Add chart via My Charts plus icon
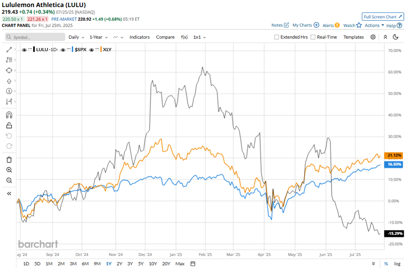This screenshot has height=268, width=406. [x=316, y=25]
